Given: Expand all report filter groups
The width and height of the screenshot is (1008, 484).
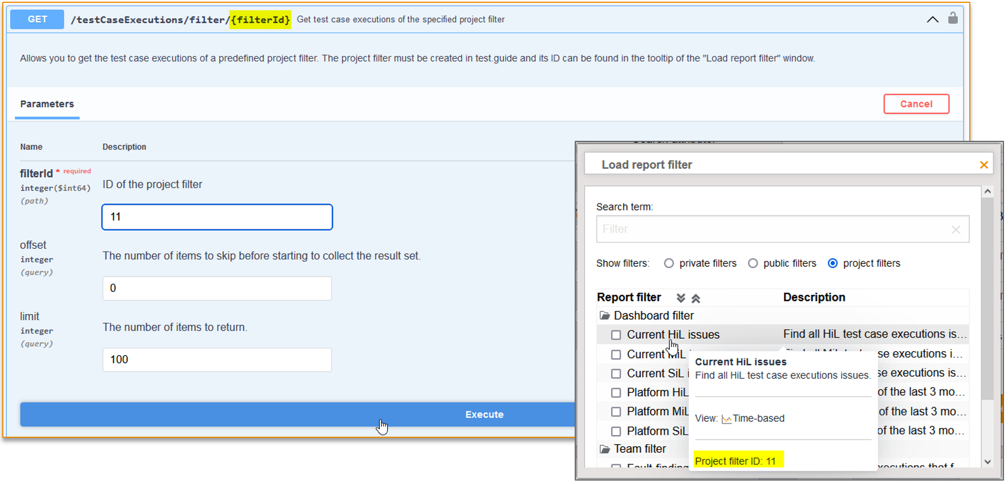Looking at the screenshot, I should pos(681,298).
